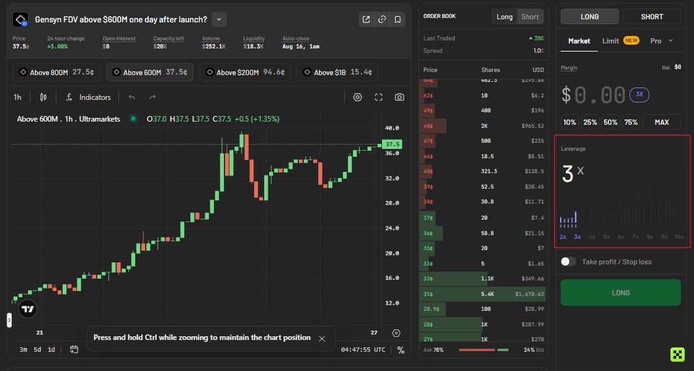Submit the green LONG order button

(621, 293)
